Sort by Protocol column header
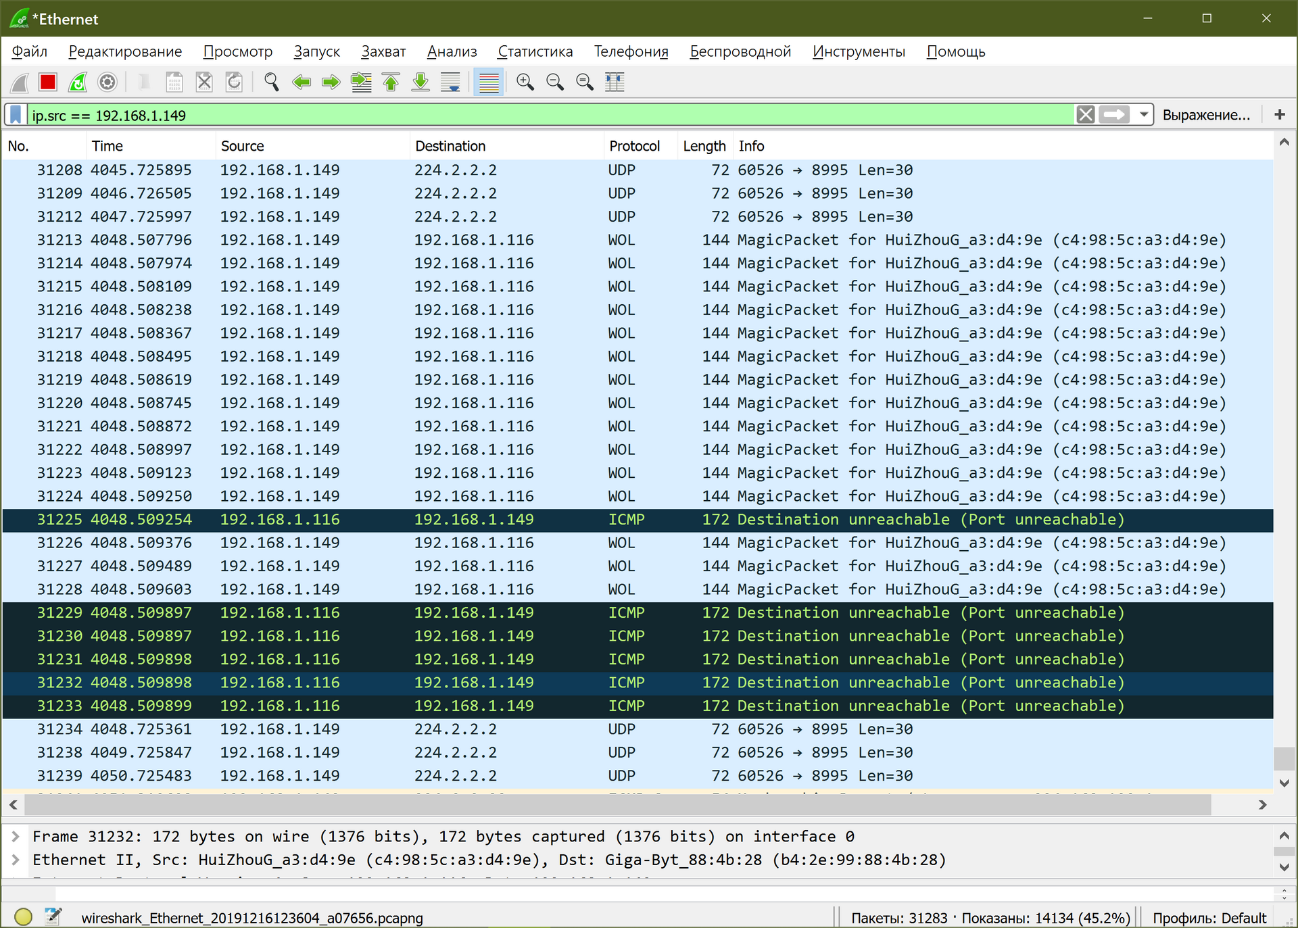 [641, 146]
